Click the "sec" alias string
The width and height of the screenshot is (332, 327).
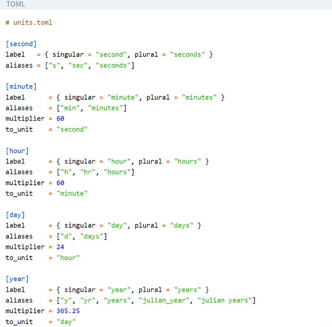coord(78,65)
